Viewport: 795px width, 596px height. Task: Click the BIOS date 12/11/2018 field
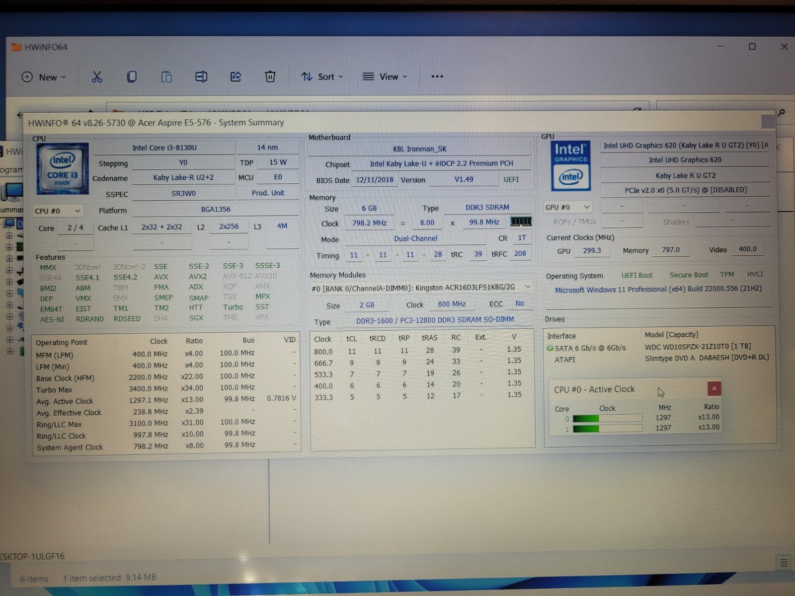[375, 180]
